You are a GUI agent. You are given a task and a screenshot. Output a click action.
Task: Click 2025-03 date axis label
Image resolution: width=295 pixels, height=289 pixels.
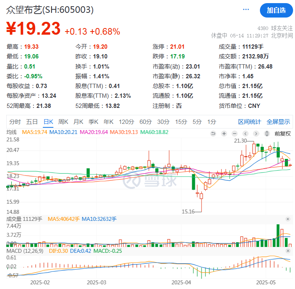(97, 282)
